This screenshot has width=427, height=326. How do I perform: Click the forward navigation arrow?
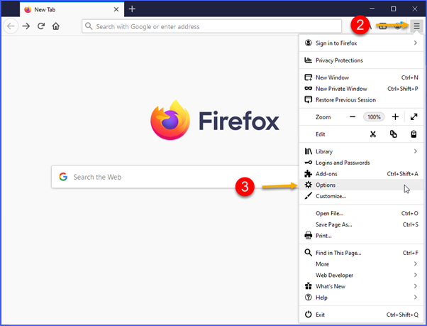coord(26,26)
